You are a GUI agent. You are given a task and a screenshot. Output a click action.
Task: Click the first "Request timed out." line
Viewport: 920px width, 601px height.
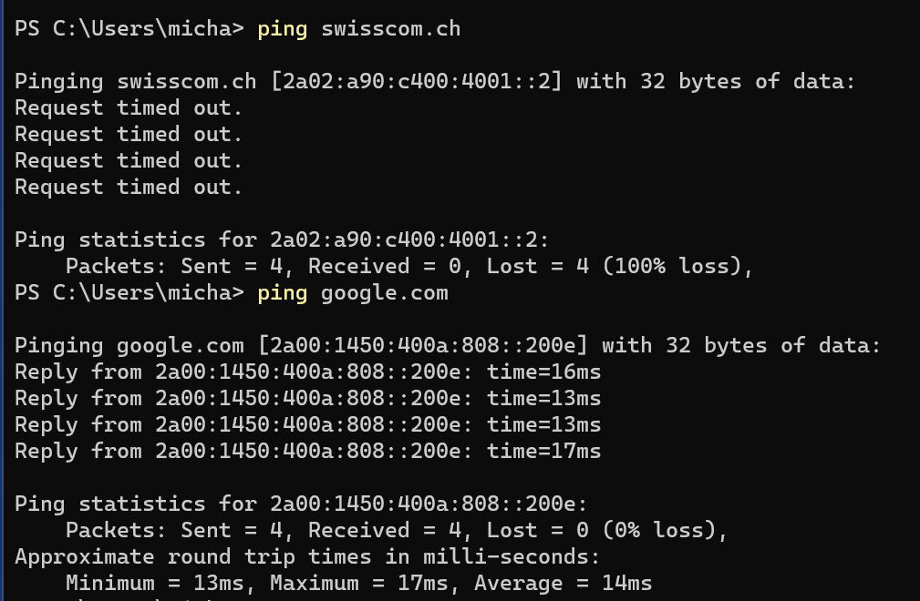click(129, 107)
